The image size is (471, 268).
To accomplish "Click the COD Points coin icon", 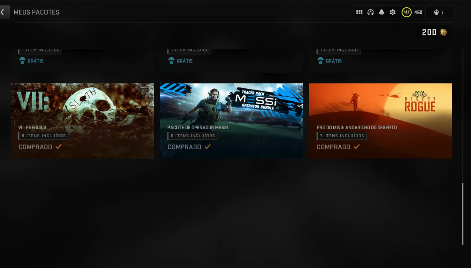I will [x=443, y=32].
